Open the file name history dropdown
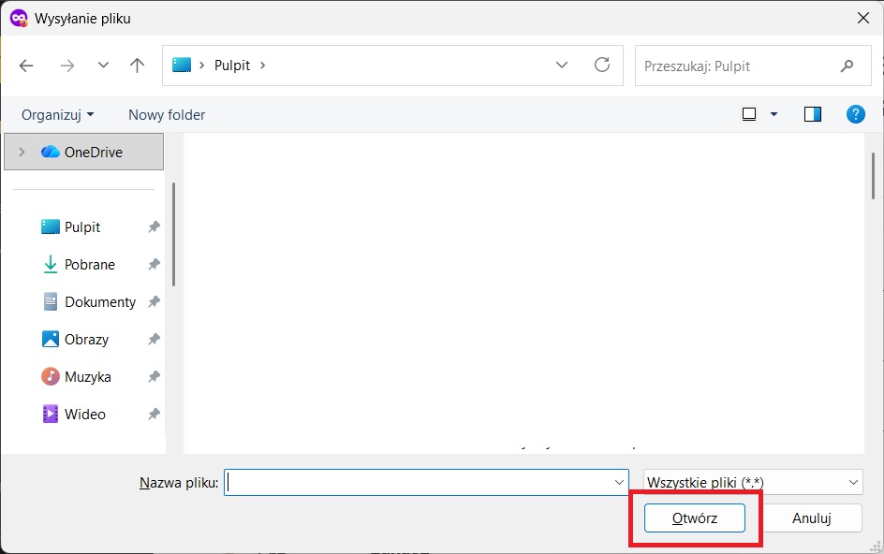 pos(619,483)
